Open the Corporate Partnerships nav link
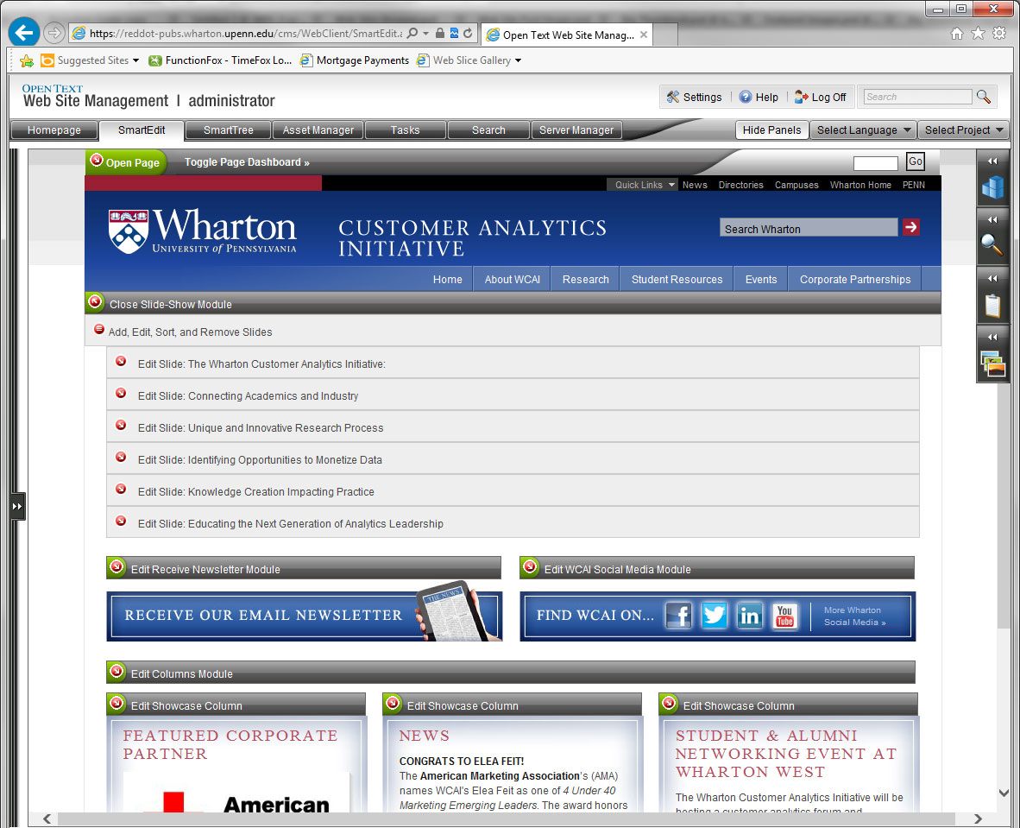The height and width of the screenshot is (828, 1020). 855,279
